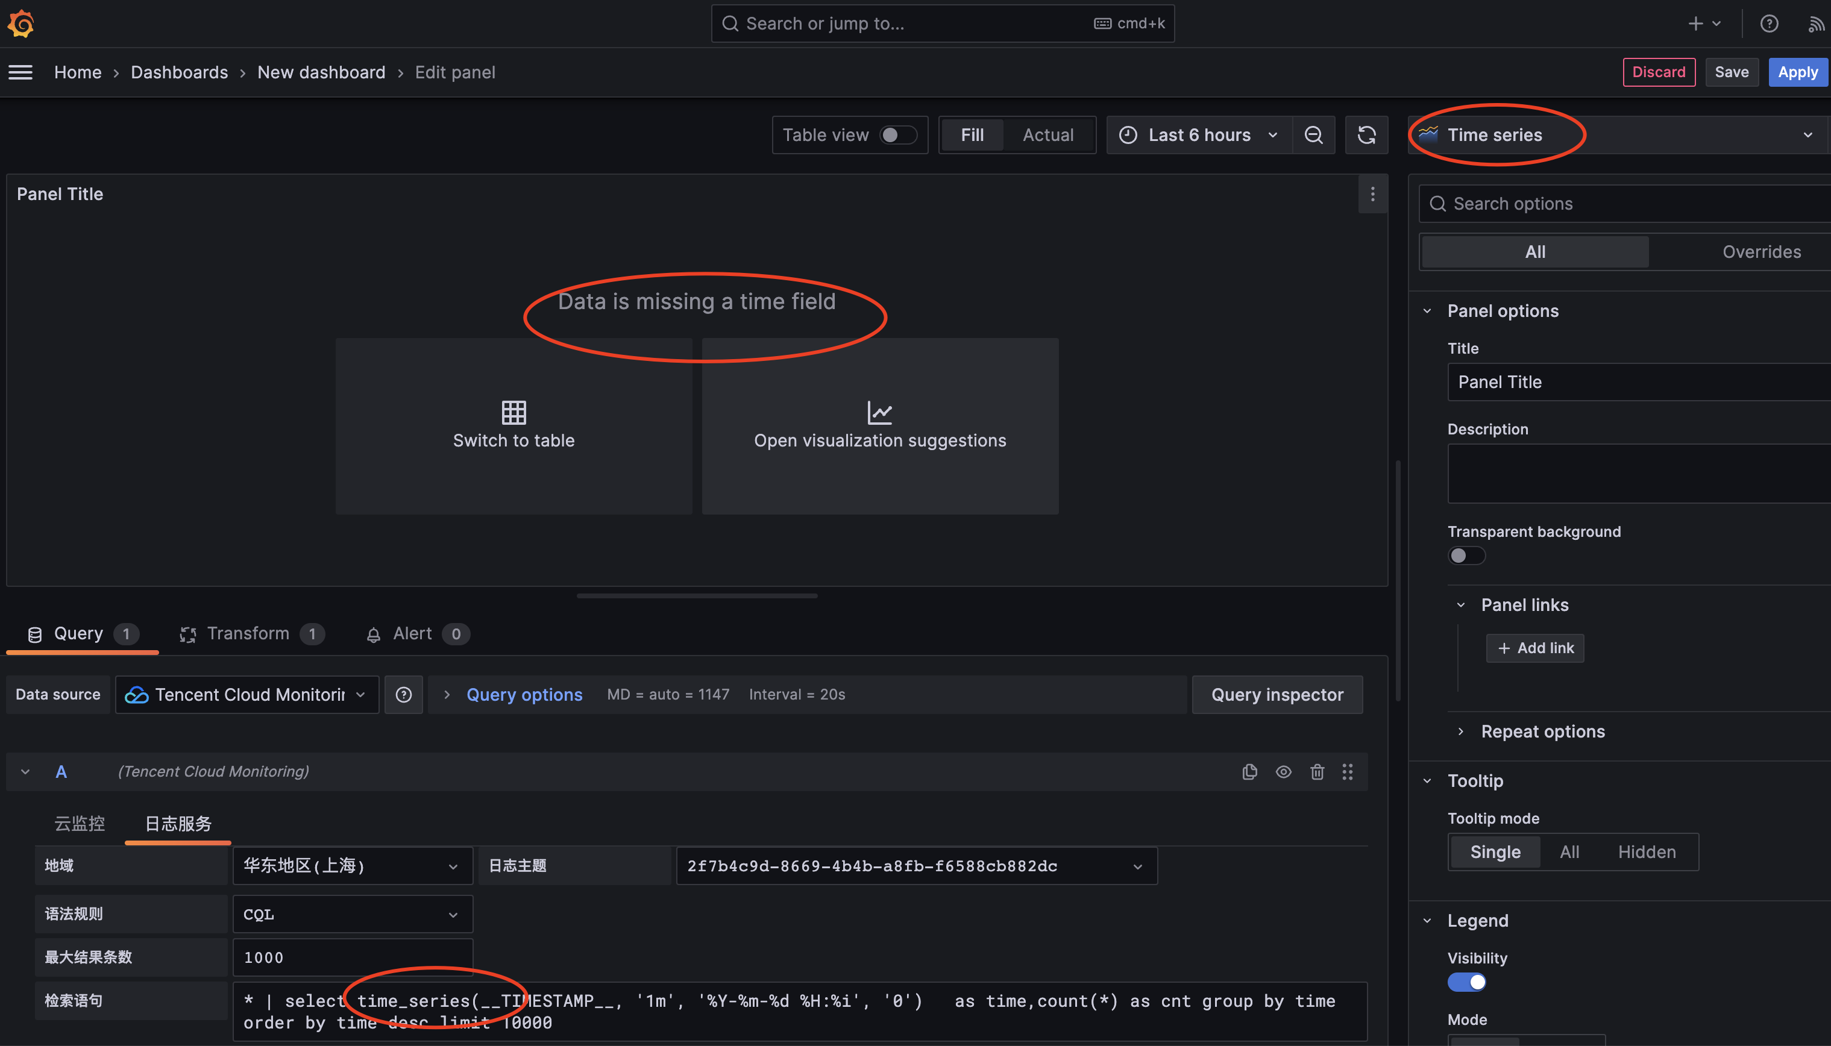Click the search magnifier in top bar
This screenshot has height=1046, width=1831.
(730, 23)
